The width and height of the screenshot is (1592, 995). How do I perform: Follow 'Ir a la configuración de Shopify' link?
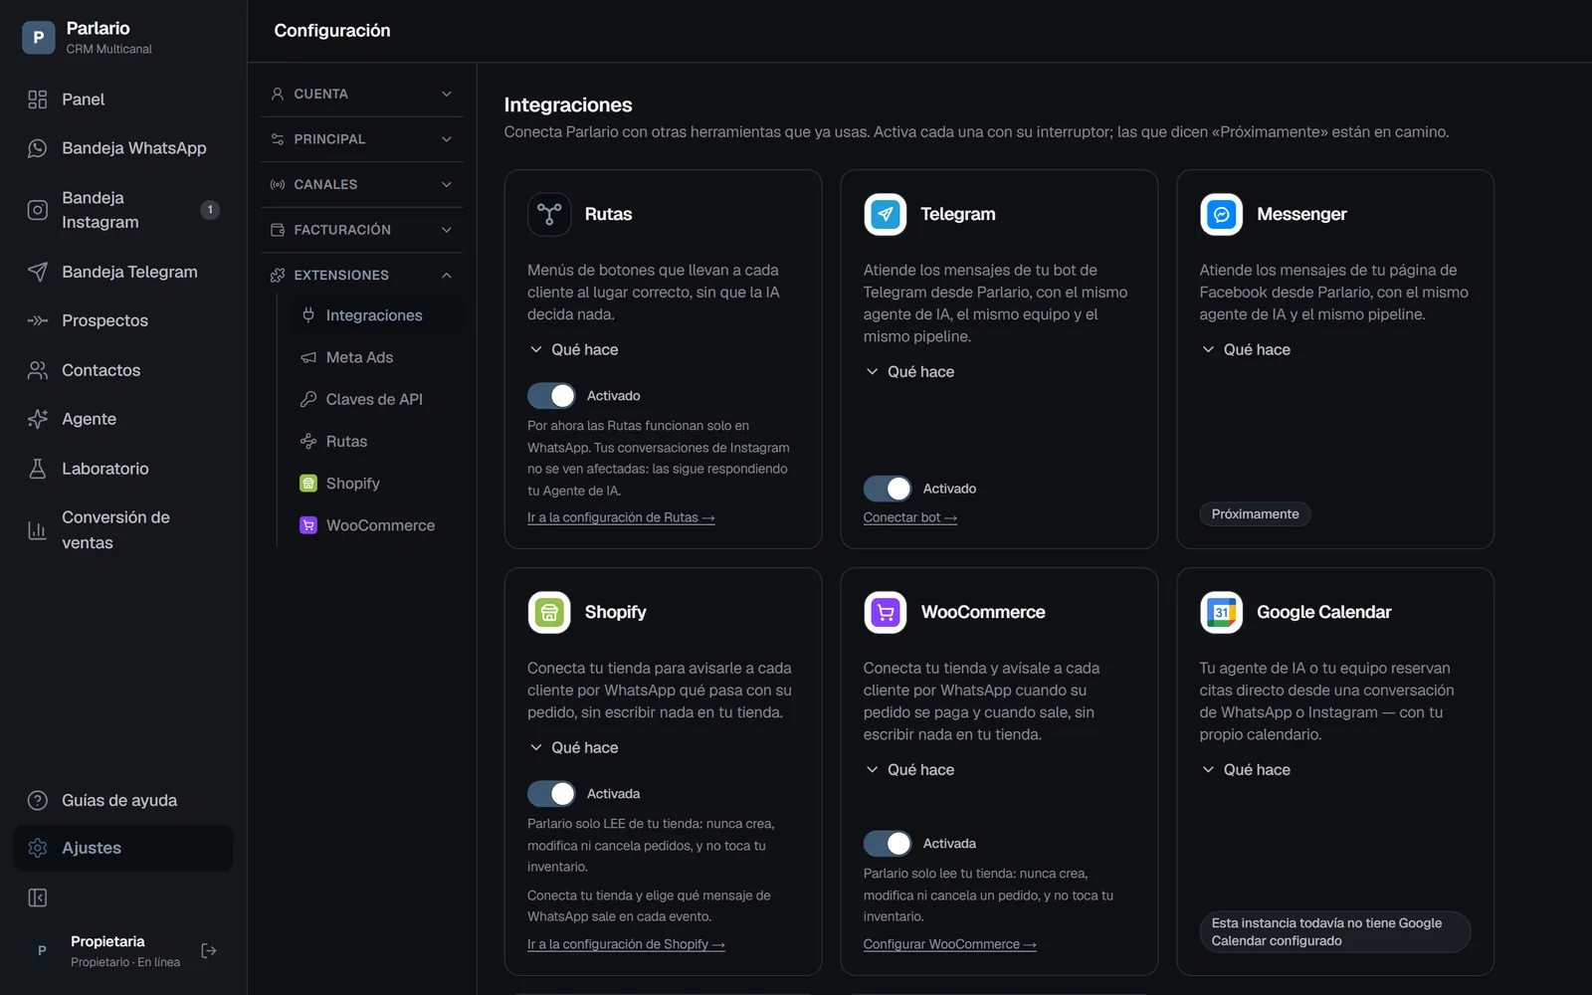(x=626, y=944)
